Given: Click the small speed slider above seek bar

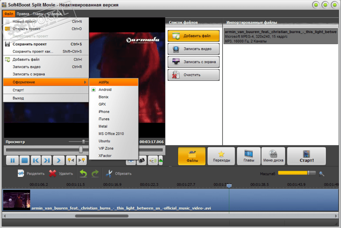Looking at the screenshot, I should pos(84,142).
